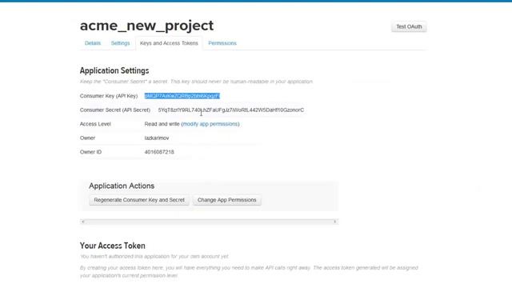Click Regenerate Consumer Key and Secret
Viewport: 512px width, 288px height.
click(139, 200)
